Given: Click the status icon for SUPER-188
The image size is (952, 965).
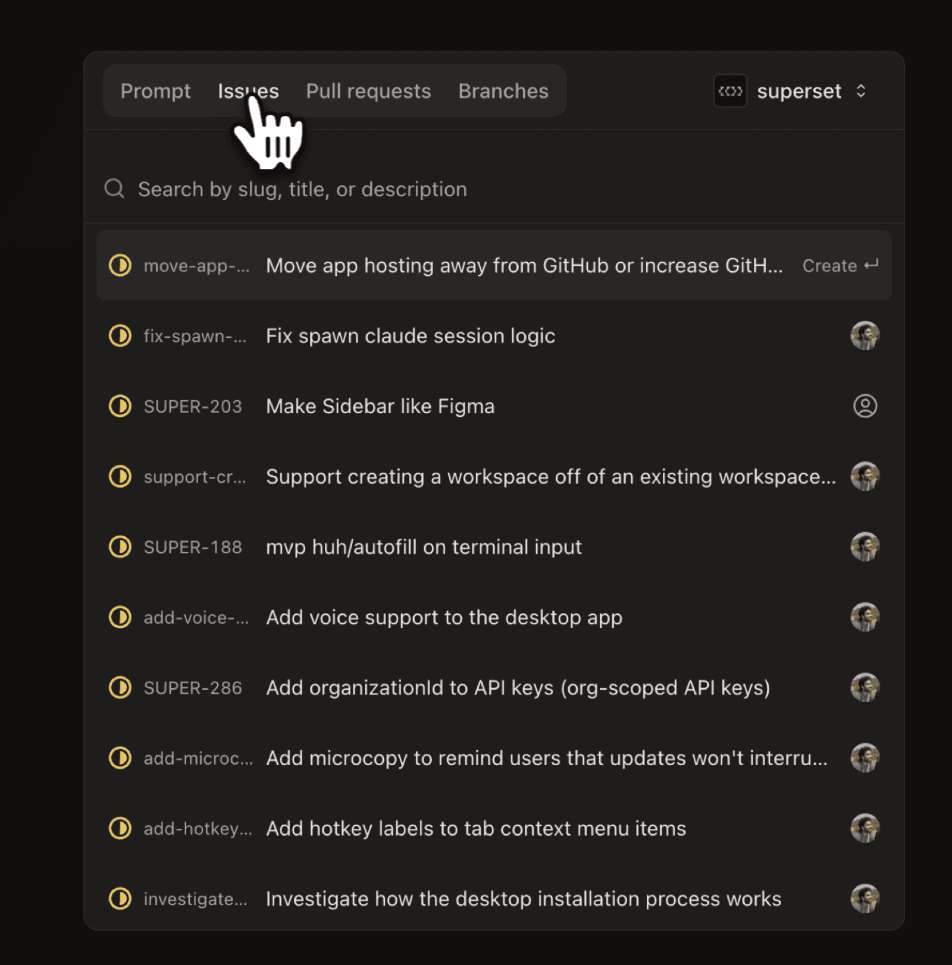Looking at the screenshot, I should click(x=120, y=547).
